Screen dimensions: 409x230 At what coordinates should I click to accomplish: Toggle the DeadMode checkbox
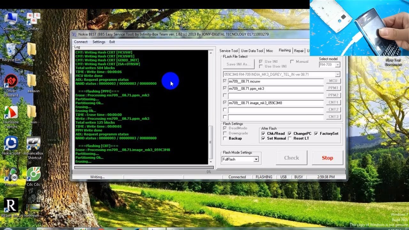[225, 128]
